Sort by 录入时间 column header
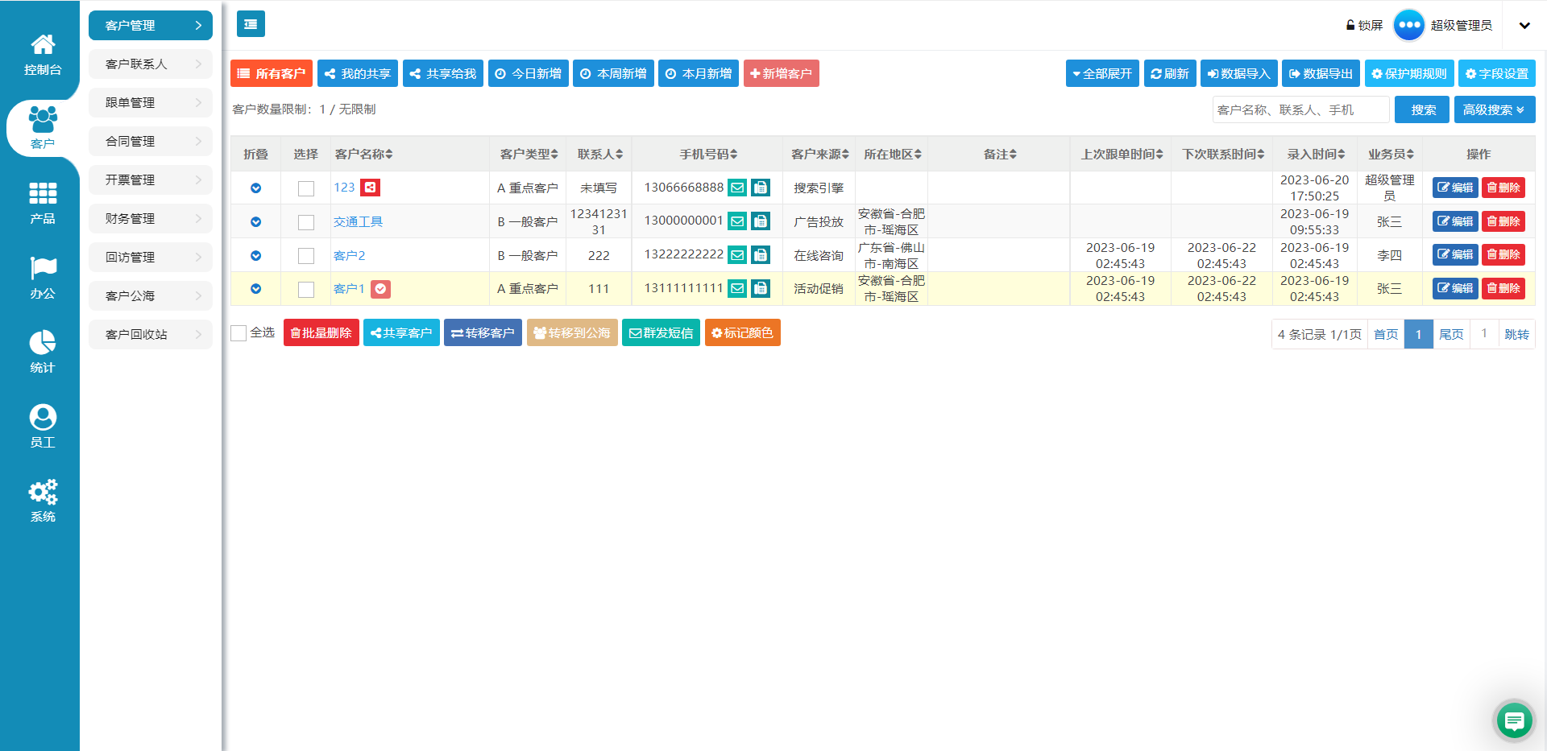The width and height of the screenshot is (1547, 751). click(1316, 154)
